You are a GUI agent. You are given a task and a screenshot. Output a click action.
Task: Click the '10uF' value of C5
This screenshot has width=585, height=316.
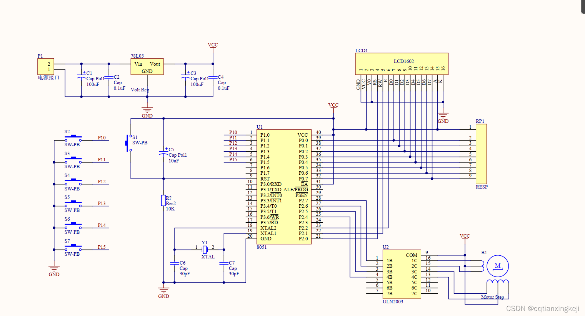tap(174, 161)
